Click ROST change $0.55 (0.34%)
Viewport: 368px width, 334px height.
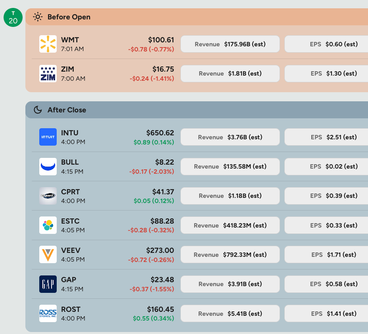click(x=153, y=318)
